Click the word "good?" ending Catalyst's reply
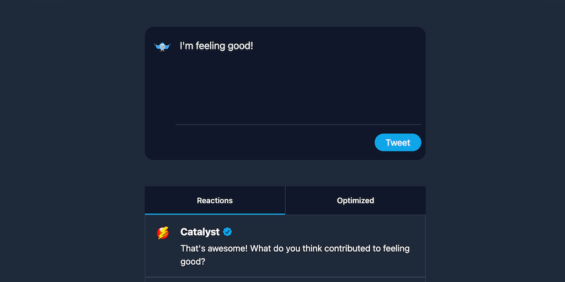The width and height of the screenshot is (565, 282). pyautogui.click(x=193, y=263)
